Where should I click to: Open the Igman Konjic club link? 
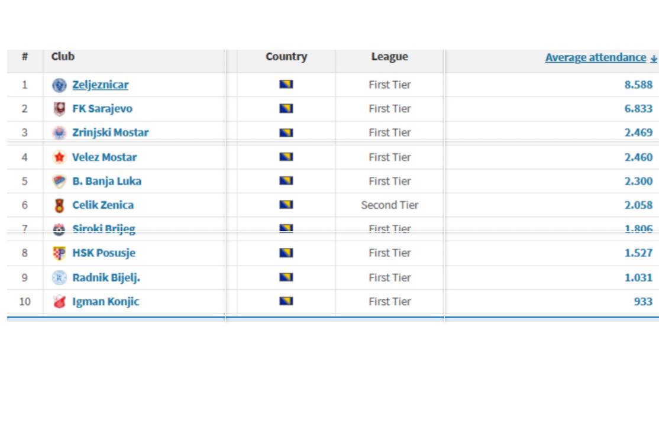click(105, 302)
